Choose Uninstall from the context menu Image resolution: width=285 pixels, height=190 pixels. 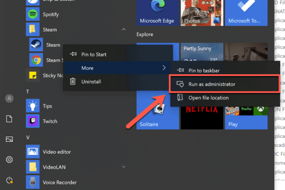(x=118, y=82)
